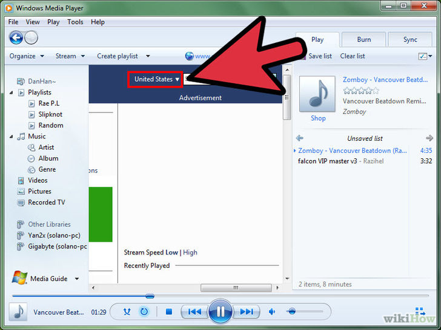Open the Stream dropdown menu
The image size is (441, 330).
70,56
